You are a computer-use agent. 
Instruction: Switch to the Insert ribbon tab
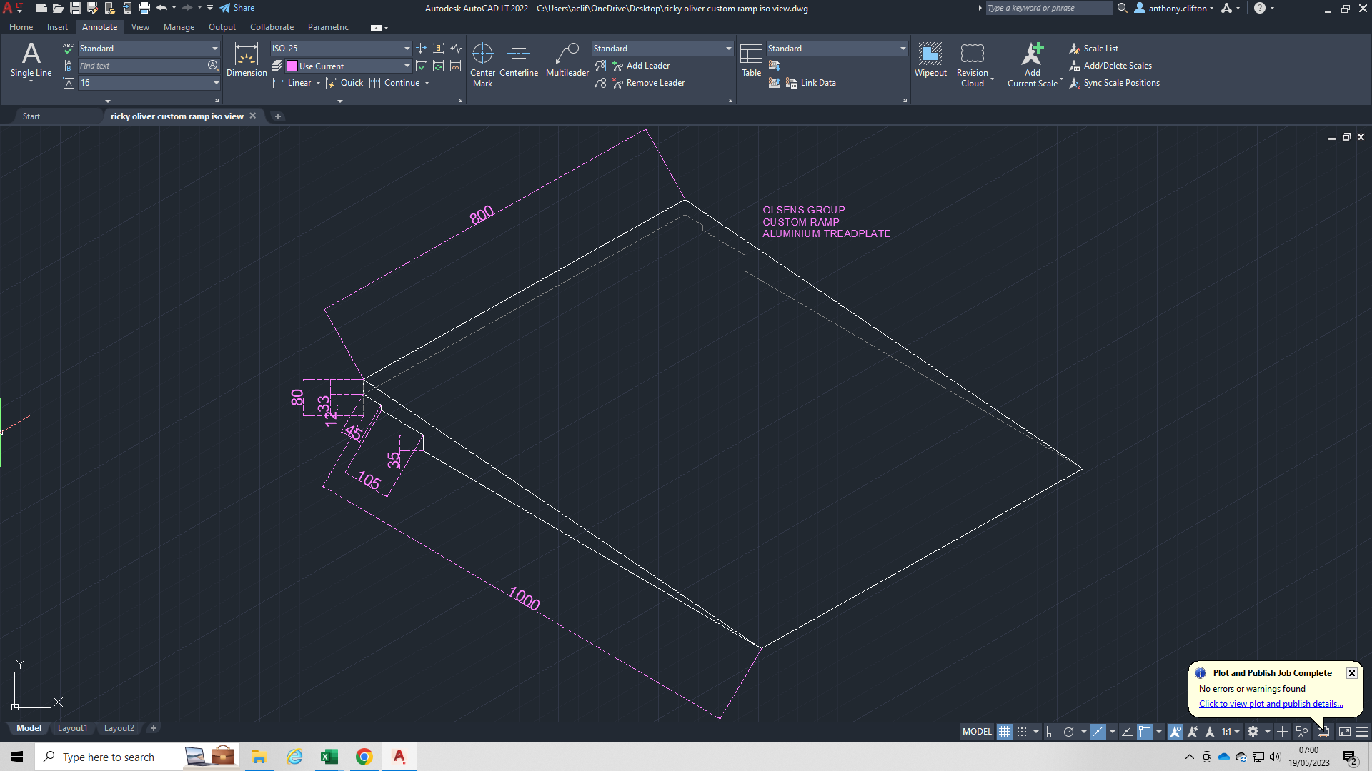(57, 27)
